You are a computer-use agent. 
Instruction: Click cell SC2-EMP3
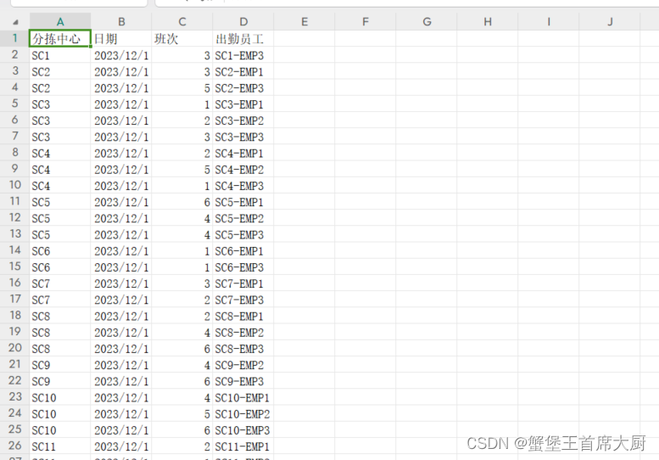click(243, 88)
